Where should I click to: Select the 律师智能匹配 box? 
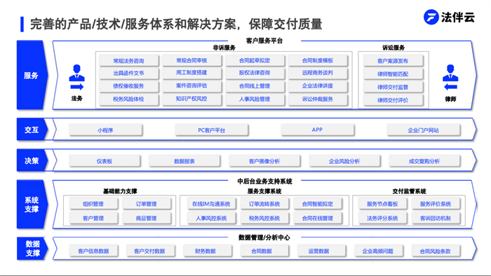click(x=393, y=74)
